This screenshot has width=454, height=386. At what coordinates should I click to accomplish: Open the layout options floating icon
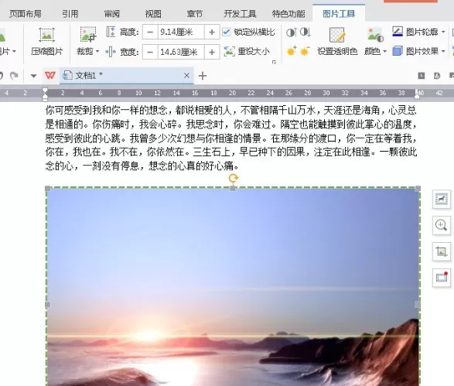point(442,200)
